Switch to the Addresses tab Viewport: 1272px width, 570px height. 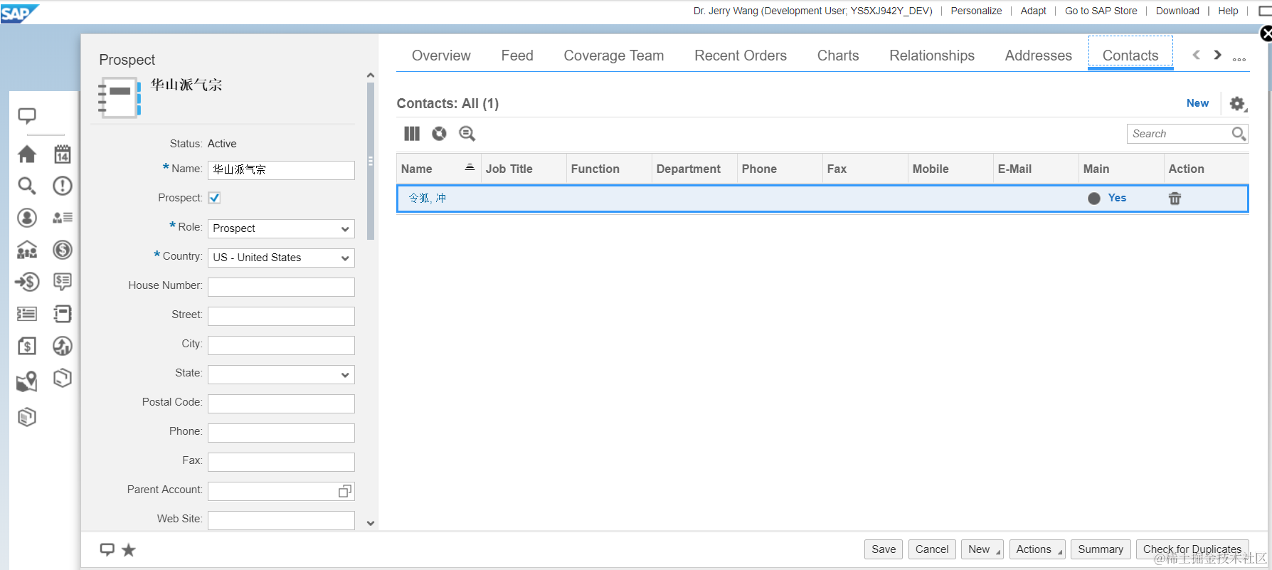tap(1039, 56)
